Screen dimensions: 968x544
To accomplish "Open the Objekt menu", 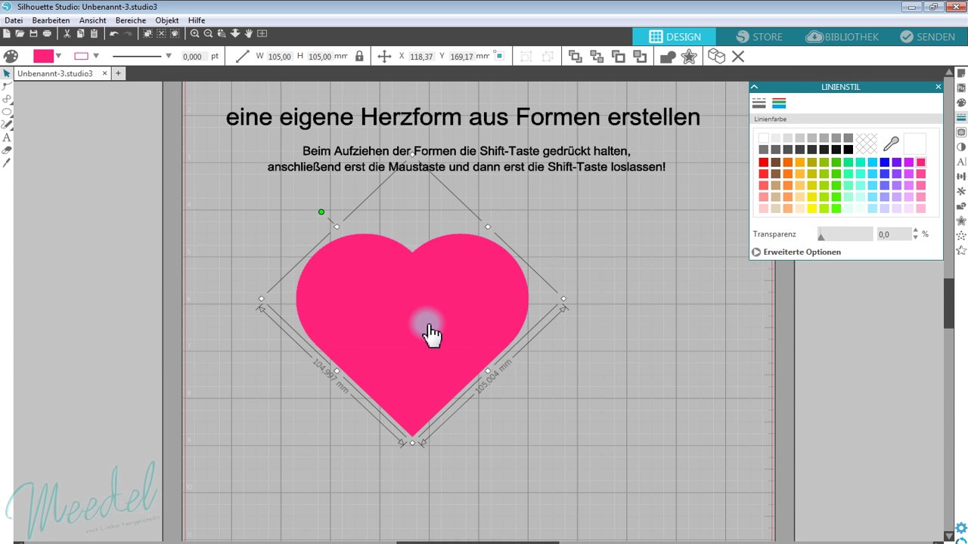I will click(167, 20).
